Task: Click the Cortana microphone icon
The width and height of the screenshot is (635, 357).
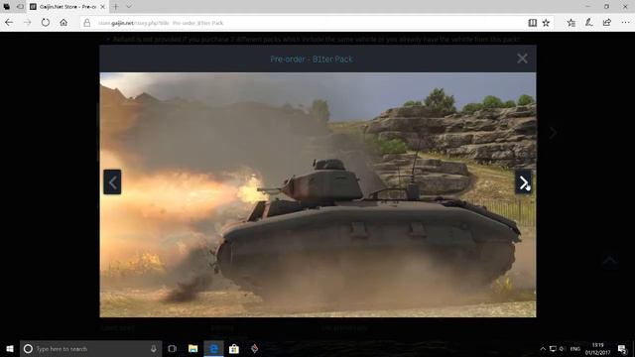Action: tap(154, 348)
